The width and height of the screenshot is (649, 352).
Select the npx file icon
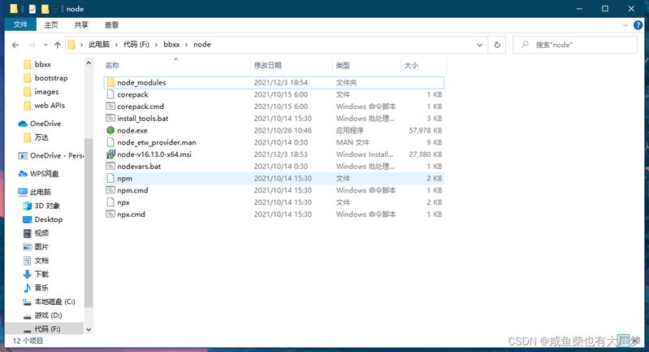110,202
